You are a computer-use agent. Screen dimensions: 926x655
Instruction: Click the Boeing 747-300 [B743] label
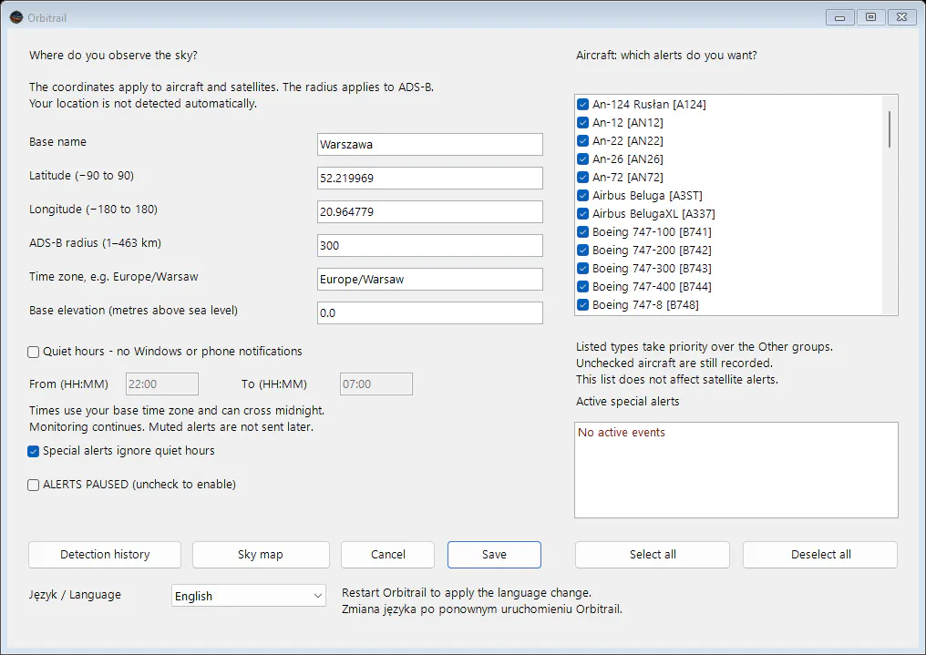[652, 269]
